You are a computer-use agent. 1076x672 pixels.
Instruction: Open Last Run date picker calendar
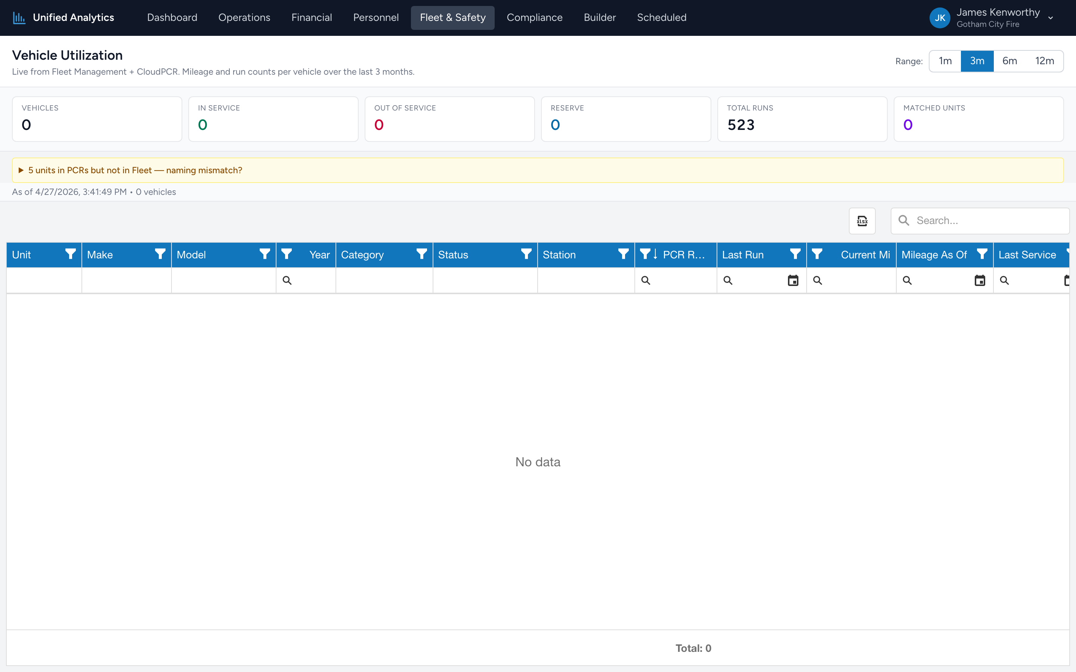point(793,280)
